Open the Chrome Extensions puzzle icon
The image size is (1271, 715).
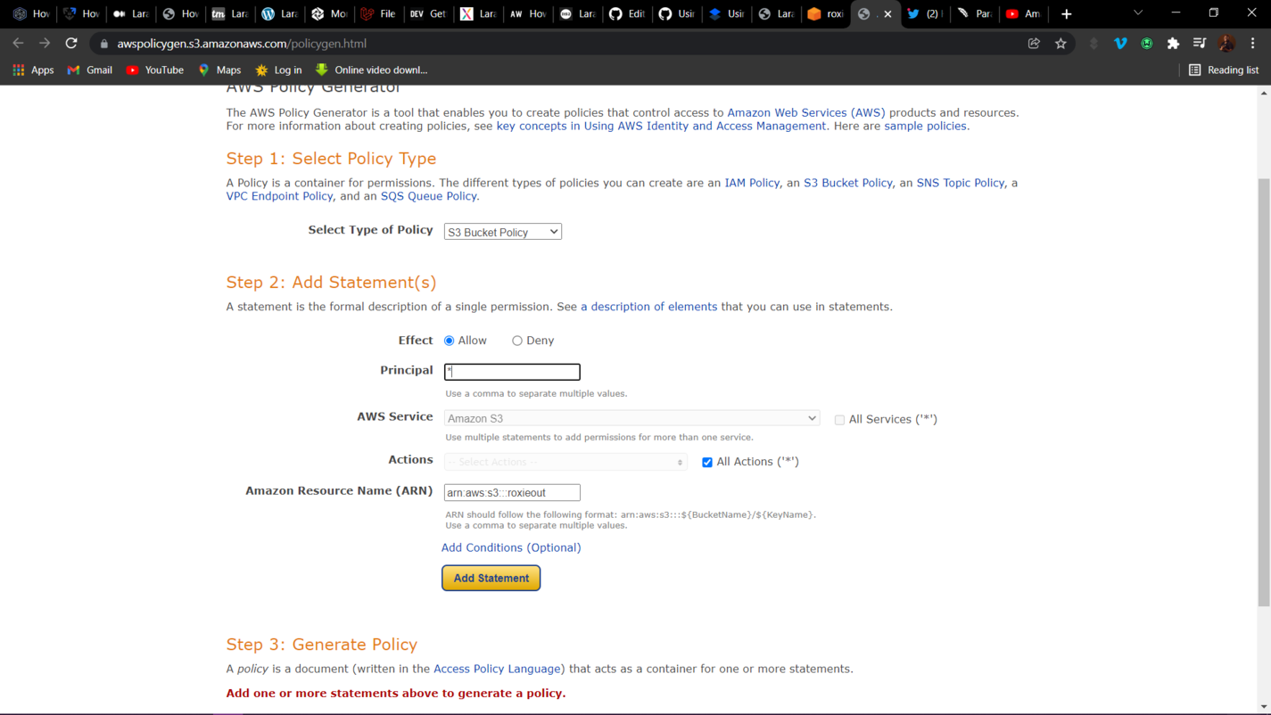point(1172,42)
